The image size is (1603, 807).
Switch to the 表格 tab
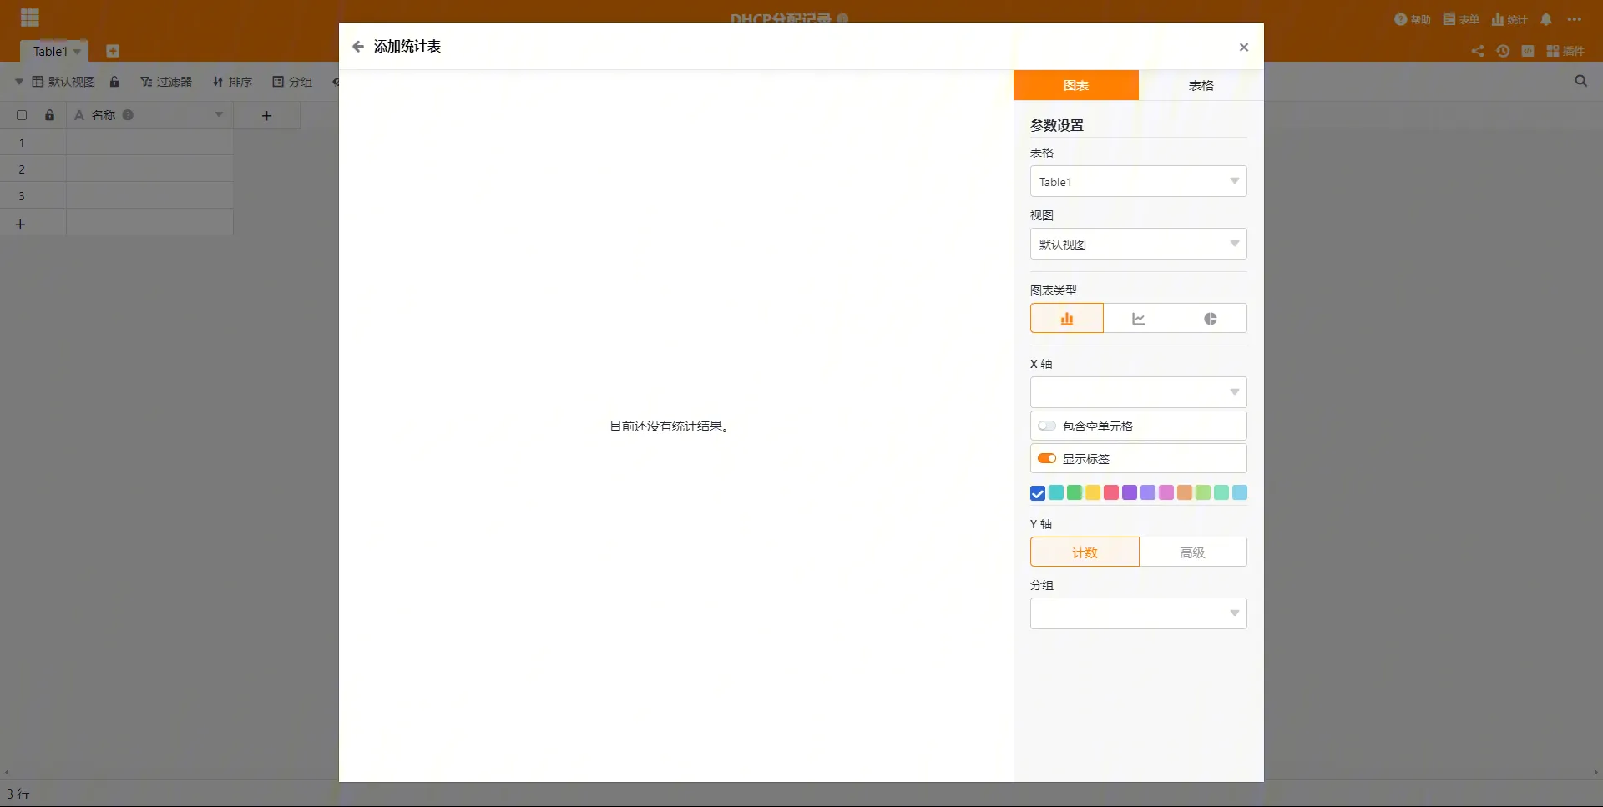point(1201,86)
